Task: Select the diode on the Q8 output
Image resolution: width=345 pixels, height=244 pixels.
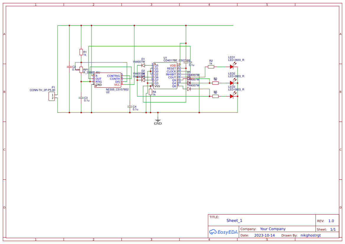Action: (189, 89)
